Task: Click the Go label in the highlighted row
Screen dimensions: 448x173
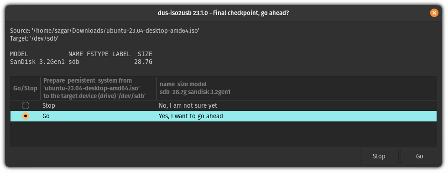Action: coord(46,116)
